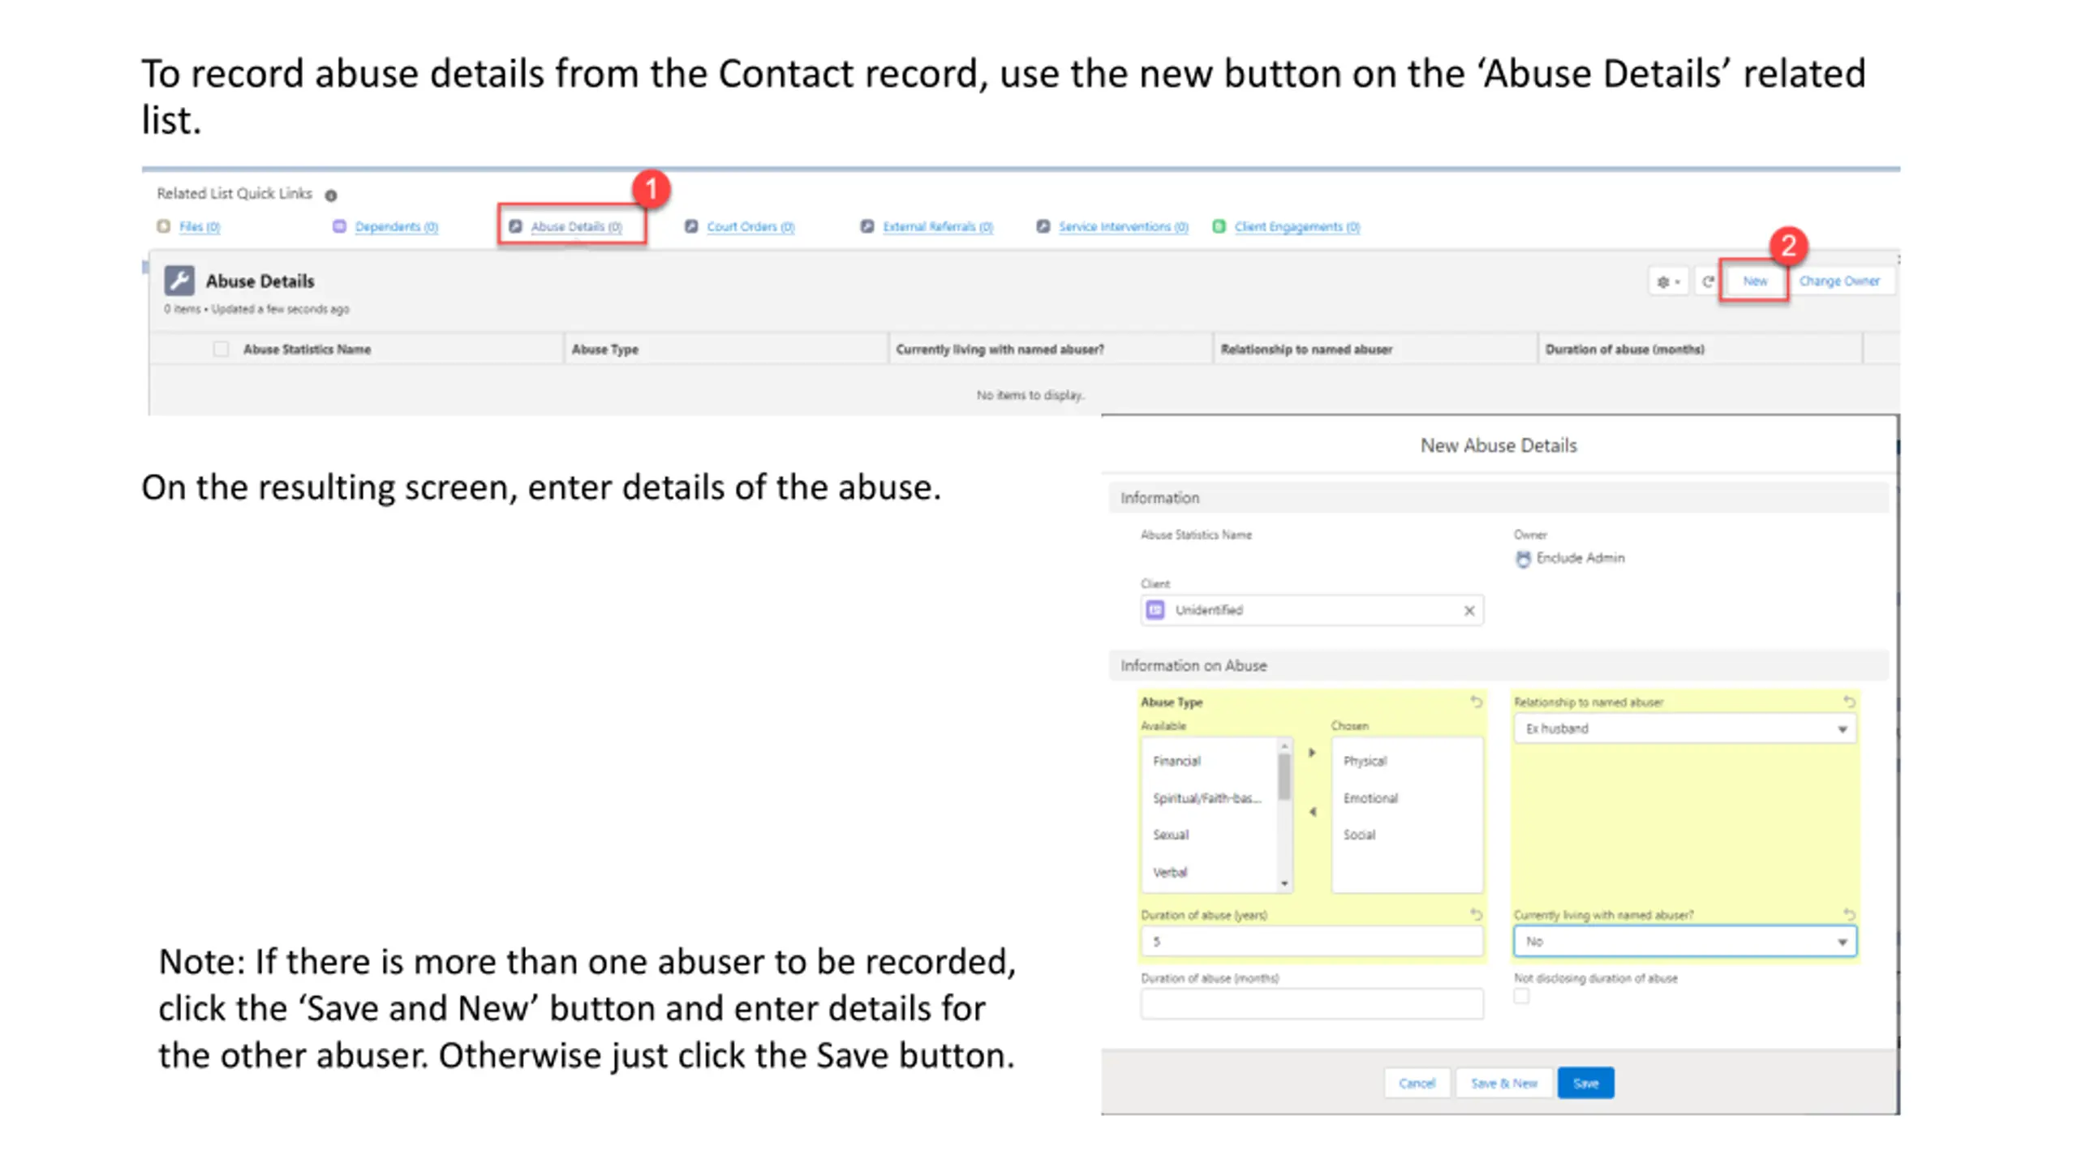Click the Cancel button

1417,1084
